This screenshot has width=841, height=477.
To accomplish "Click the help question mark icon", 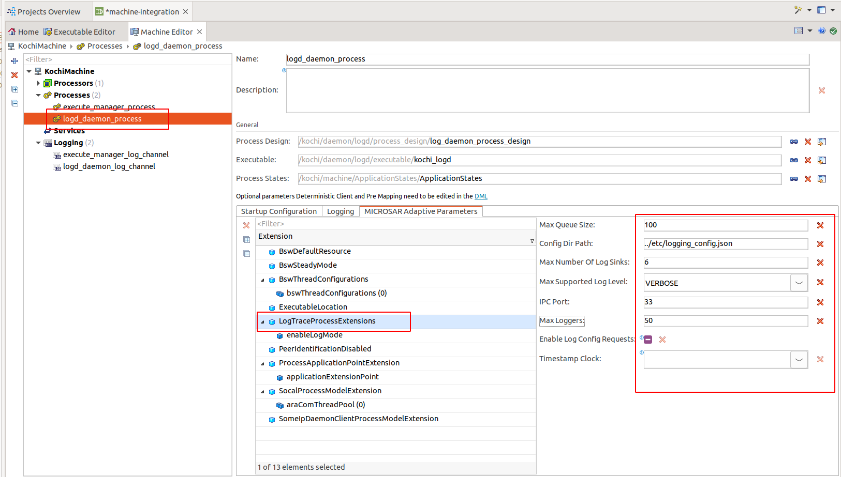I will pos(822,31).
